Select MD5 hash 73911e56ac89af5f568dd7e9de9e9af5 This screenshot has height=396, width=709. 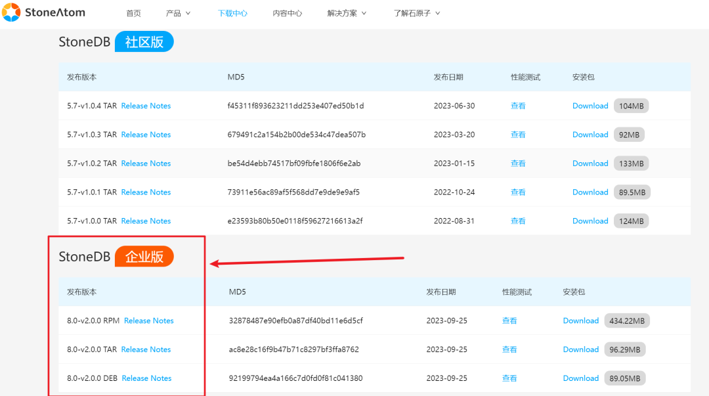coord(293,192)
